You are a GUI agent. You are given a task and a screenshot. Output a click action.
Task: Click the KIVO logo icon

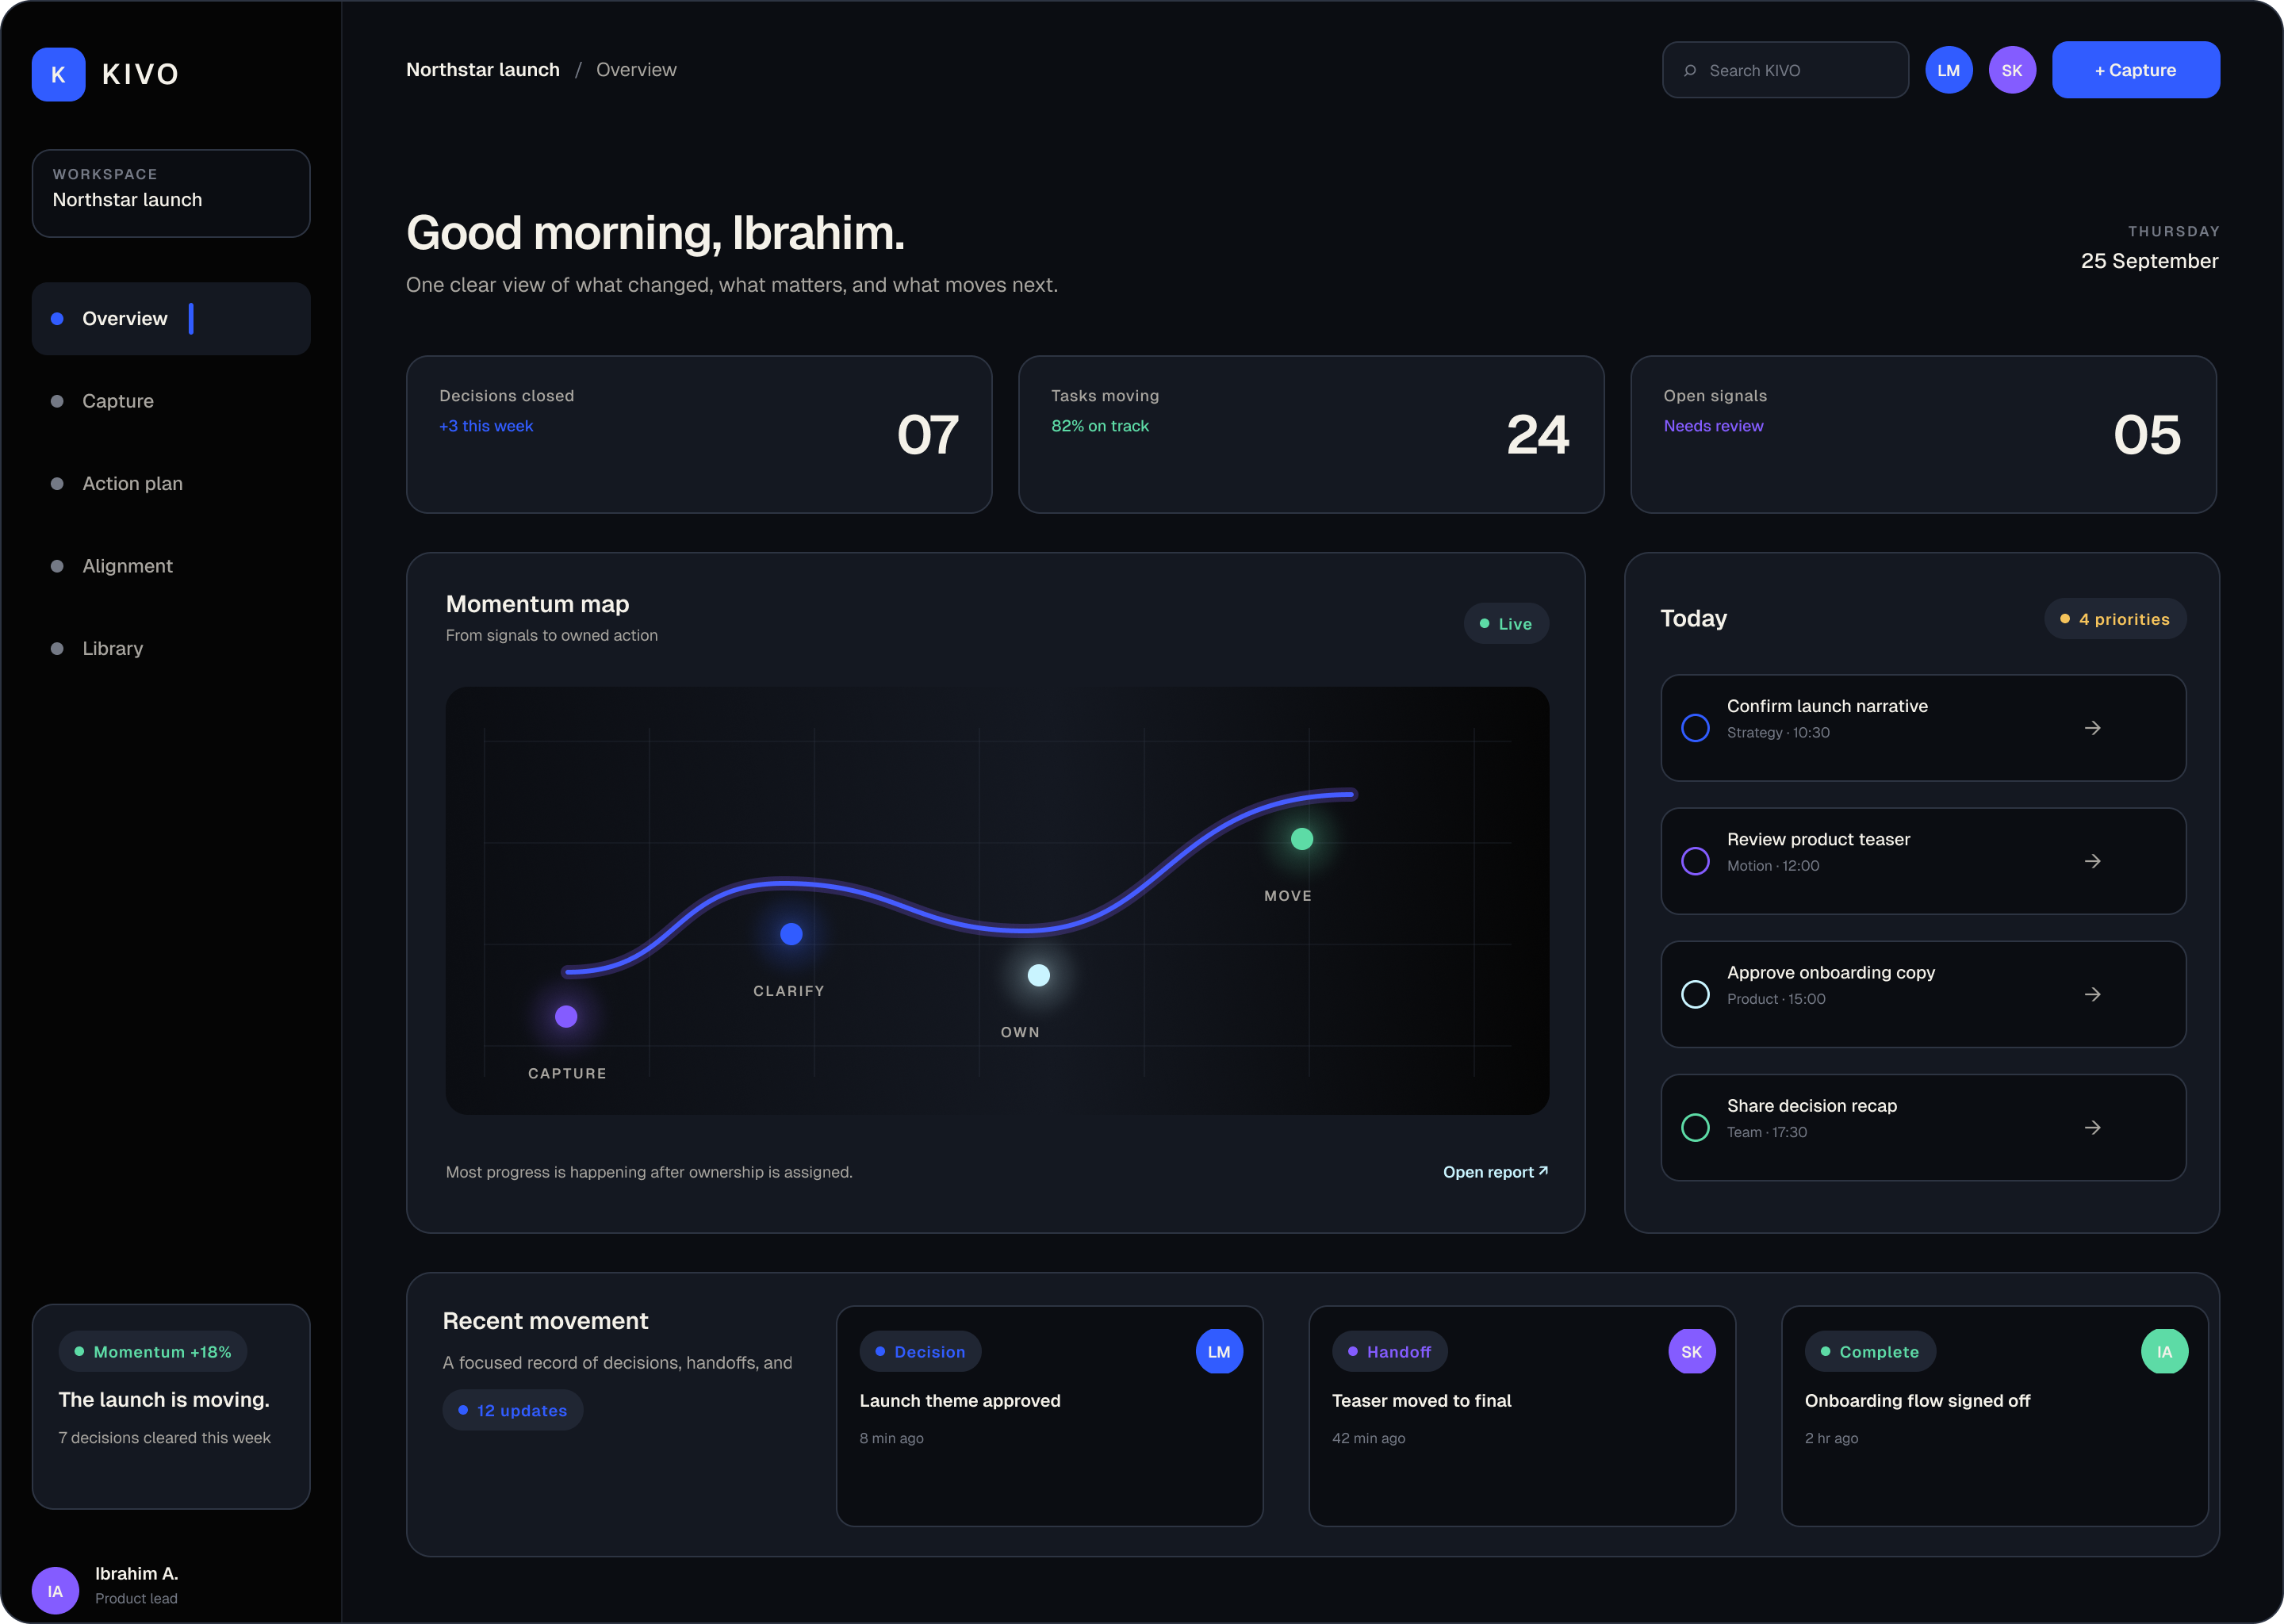(58, 74)
